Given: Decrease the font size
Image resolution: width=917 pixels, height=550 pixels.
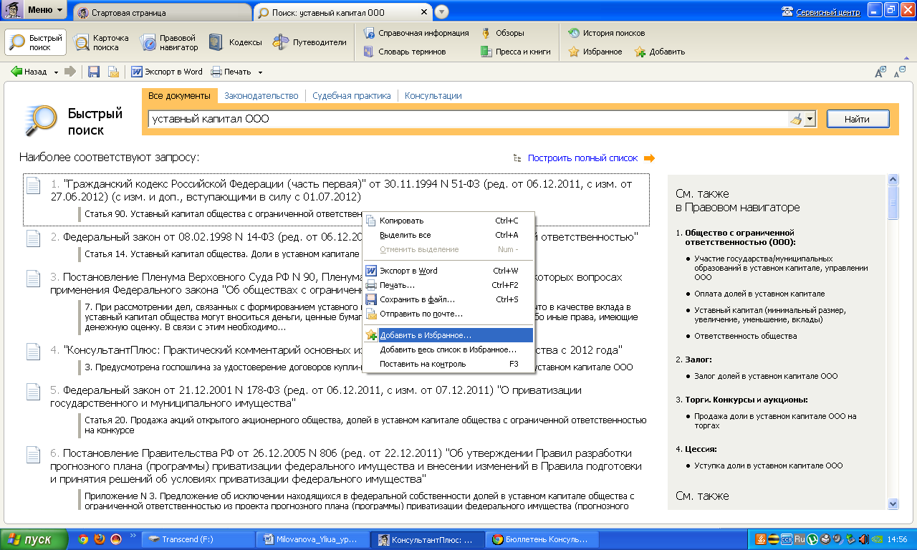Looking at the screenshot, I should coord(901,72).
